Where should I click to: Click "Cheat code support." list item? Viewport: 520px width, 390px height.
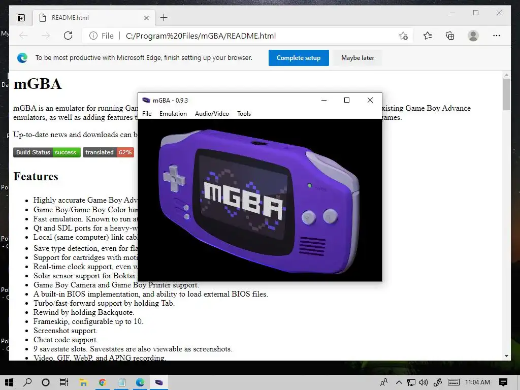pyautogui.click(x=66, y=340)
